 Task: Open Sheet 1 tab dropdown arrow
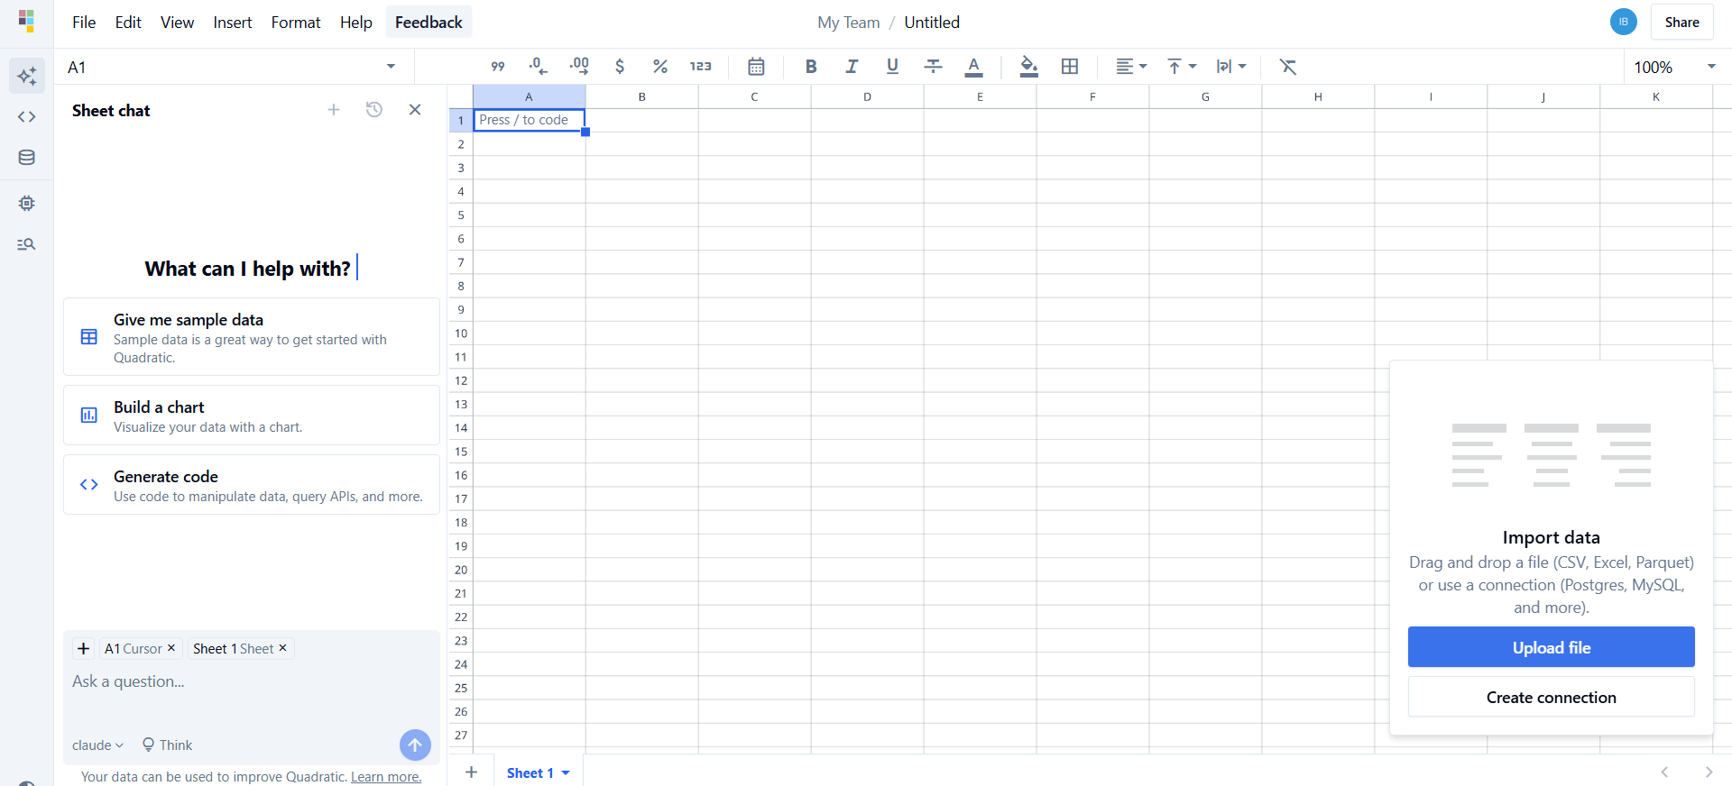pyautogui.click(x=566, y=773)
